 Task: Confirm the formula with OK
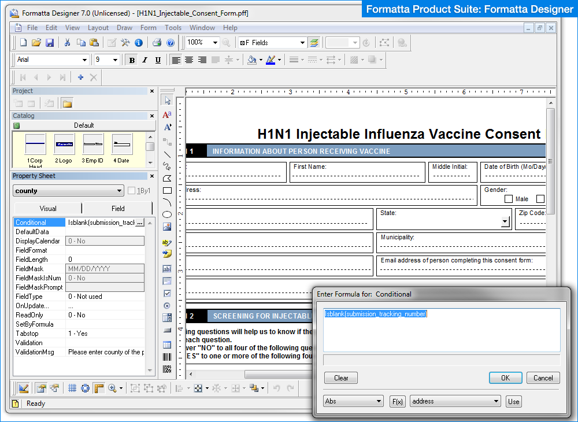pos(505,377)
